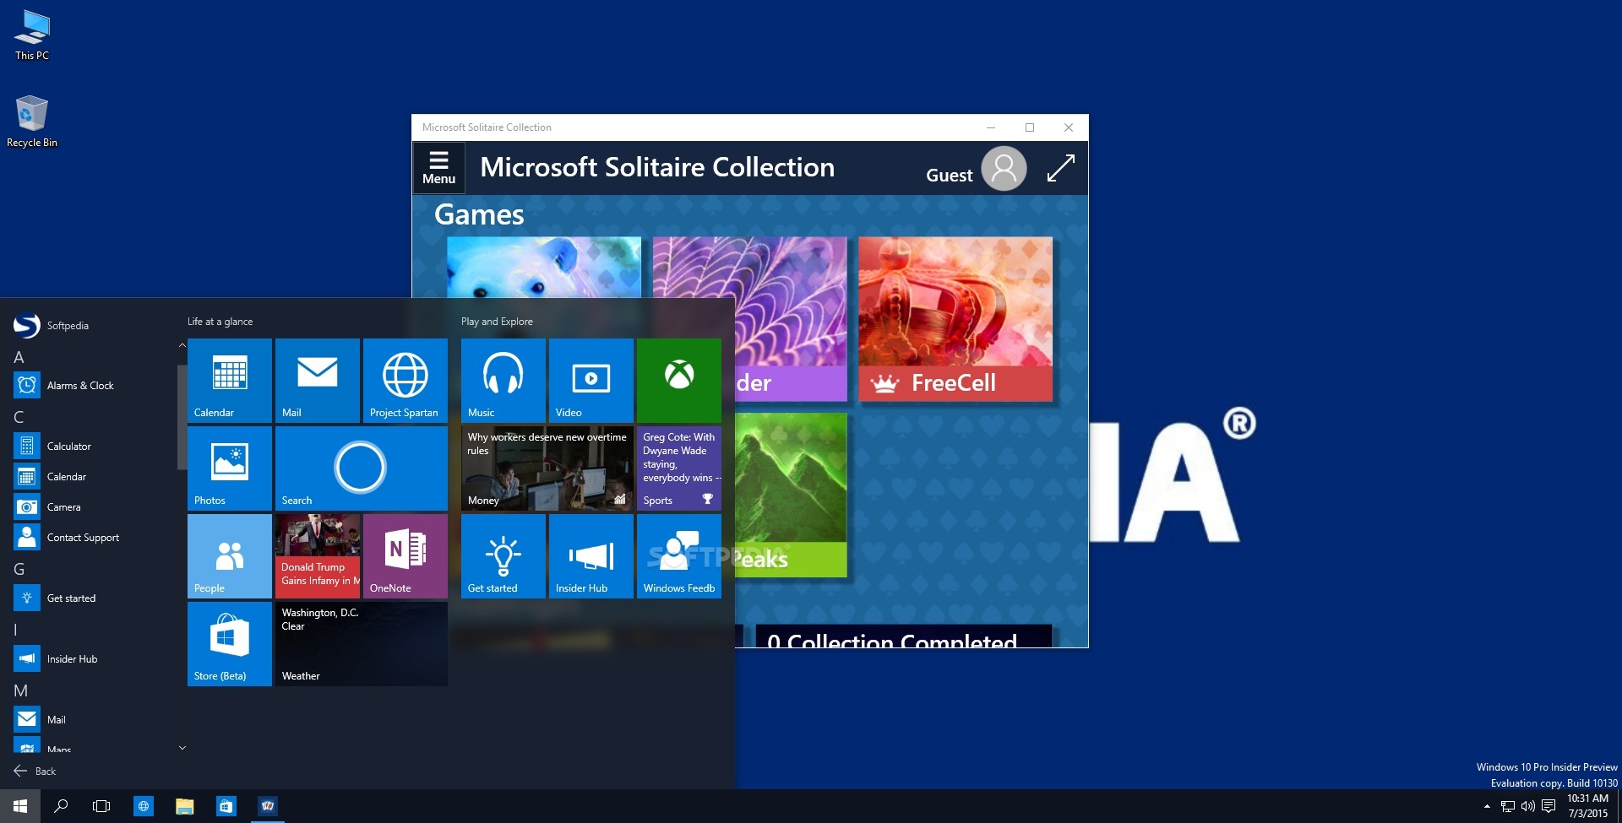This screenshot has height=823, width=1622.
Task: Open Insider Hub in the app list
Action: (x=93, y=659)
